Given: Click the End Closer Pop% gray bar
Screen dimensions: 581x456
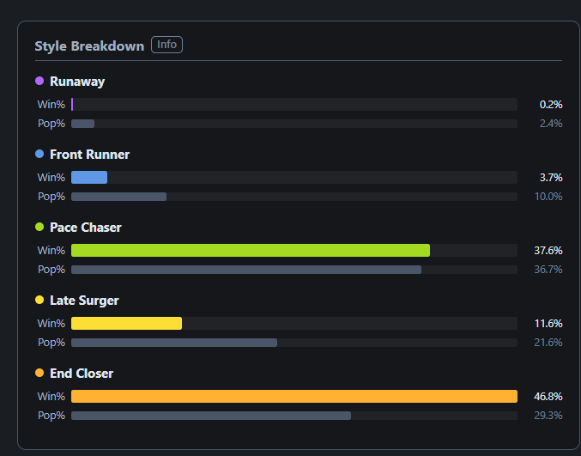Looking at the screenshot, I should (211, 416).
